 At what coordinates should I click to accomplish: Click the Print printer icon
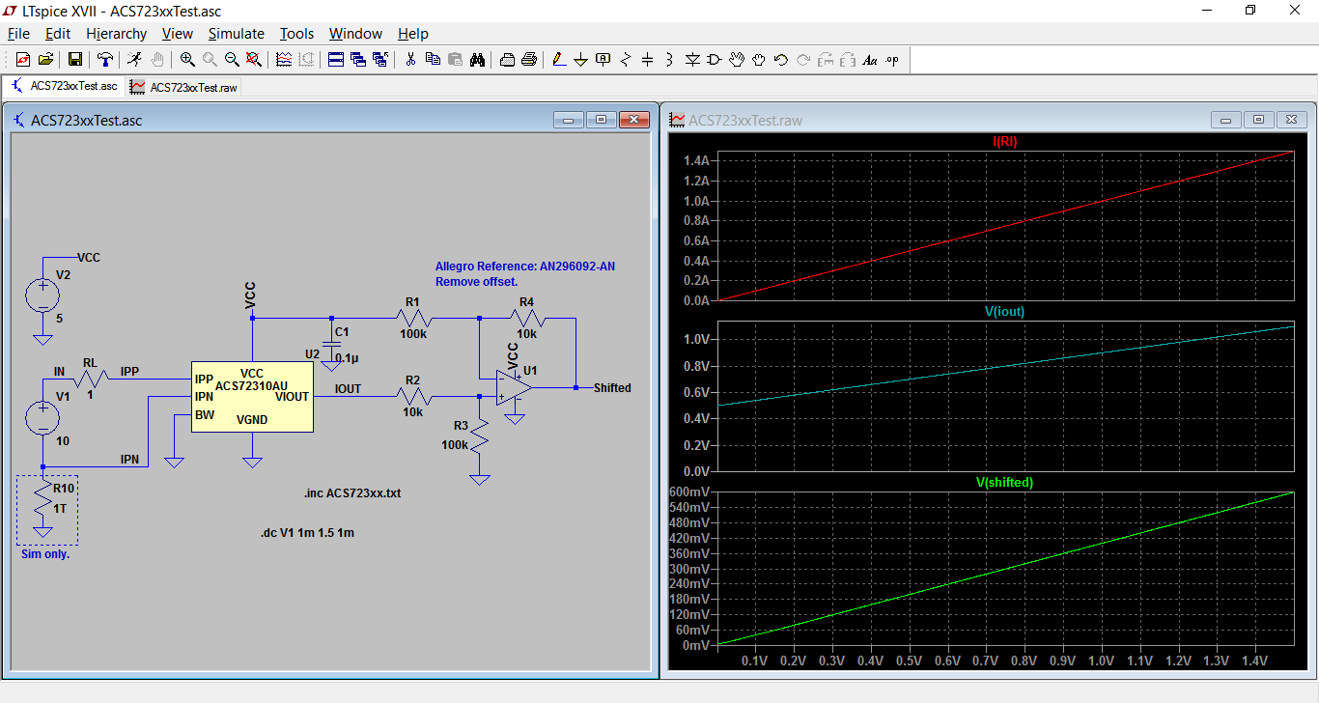(x=529, y=60)
